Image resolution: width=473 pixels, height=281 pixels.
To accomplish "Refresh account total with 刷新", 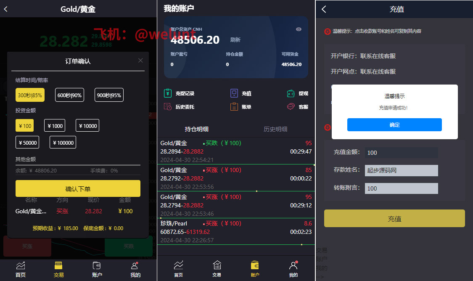I will point(235,40).
